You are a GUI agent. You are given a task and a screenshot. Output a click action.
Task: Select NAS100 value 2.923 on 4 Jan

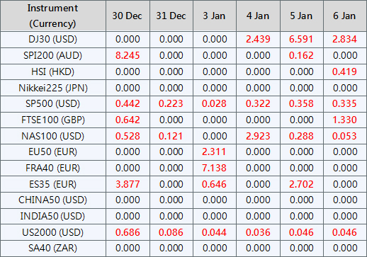coord(258,136)
